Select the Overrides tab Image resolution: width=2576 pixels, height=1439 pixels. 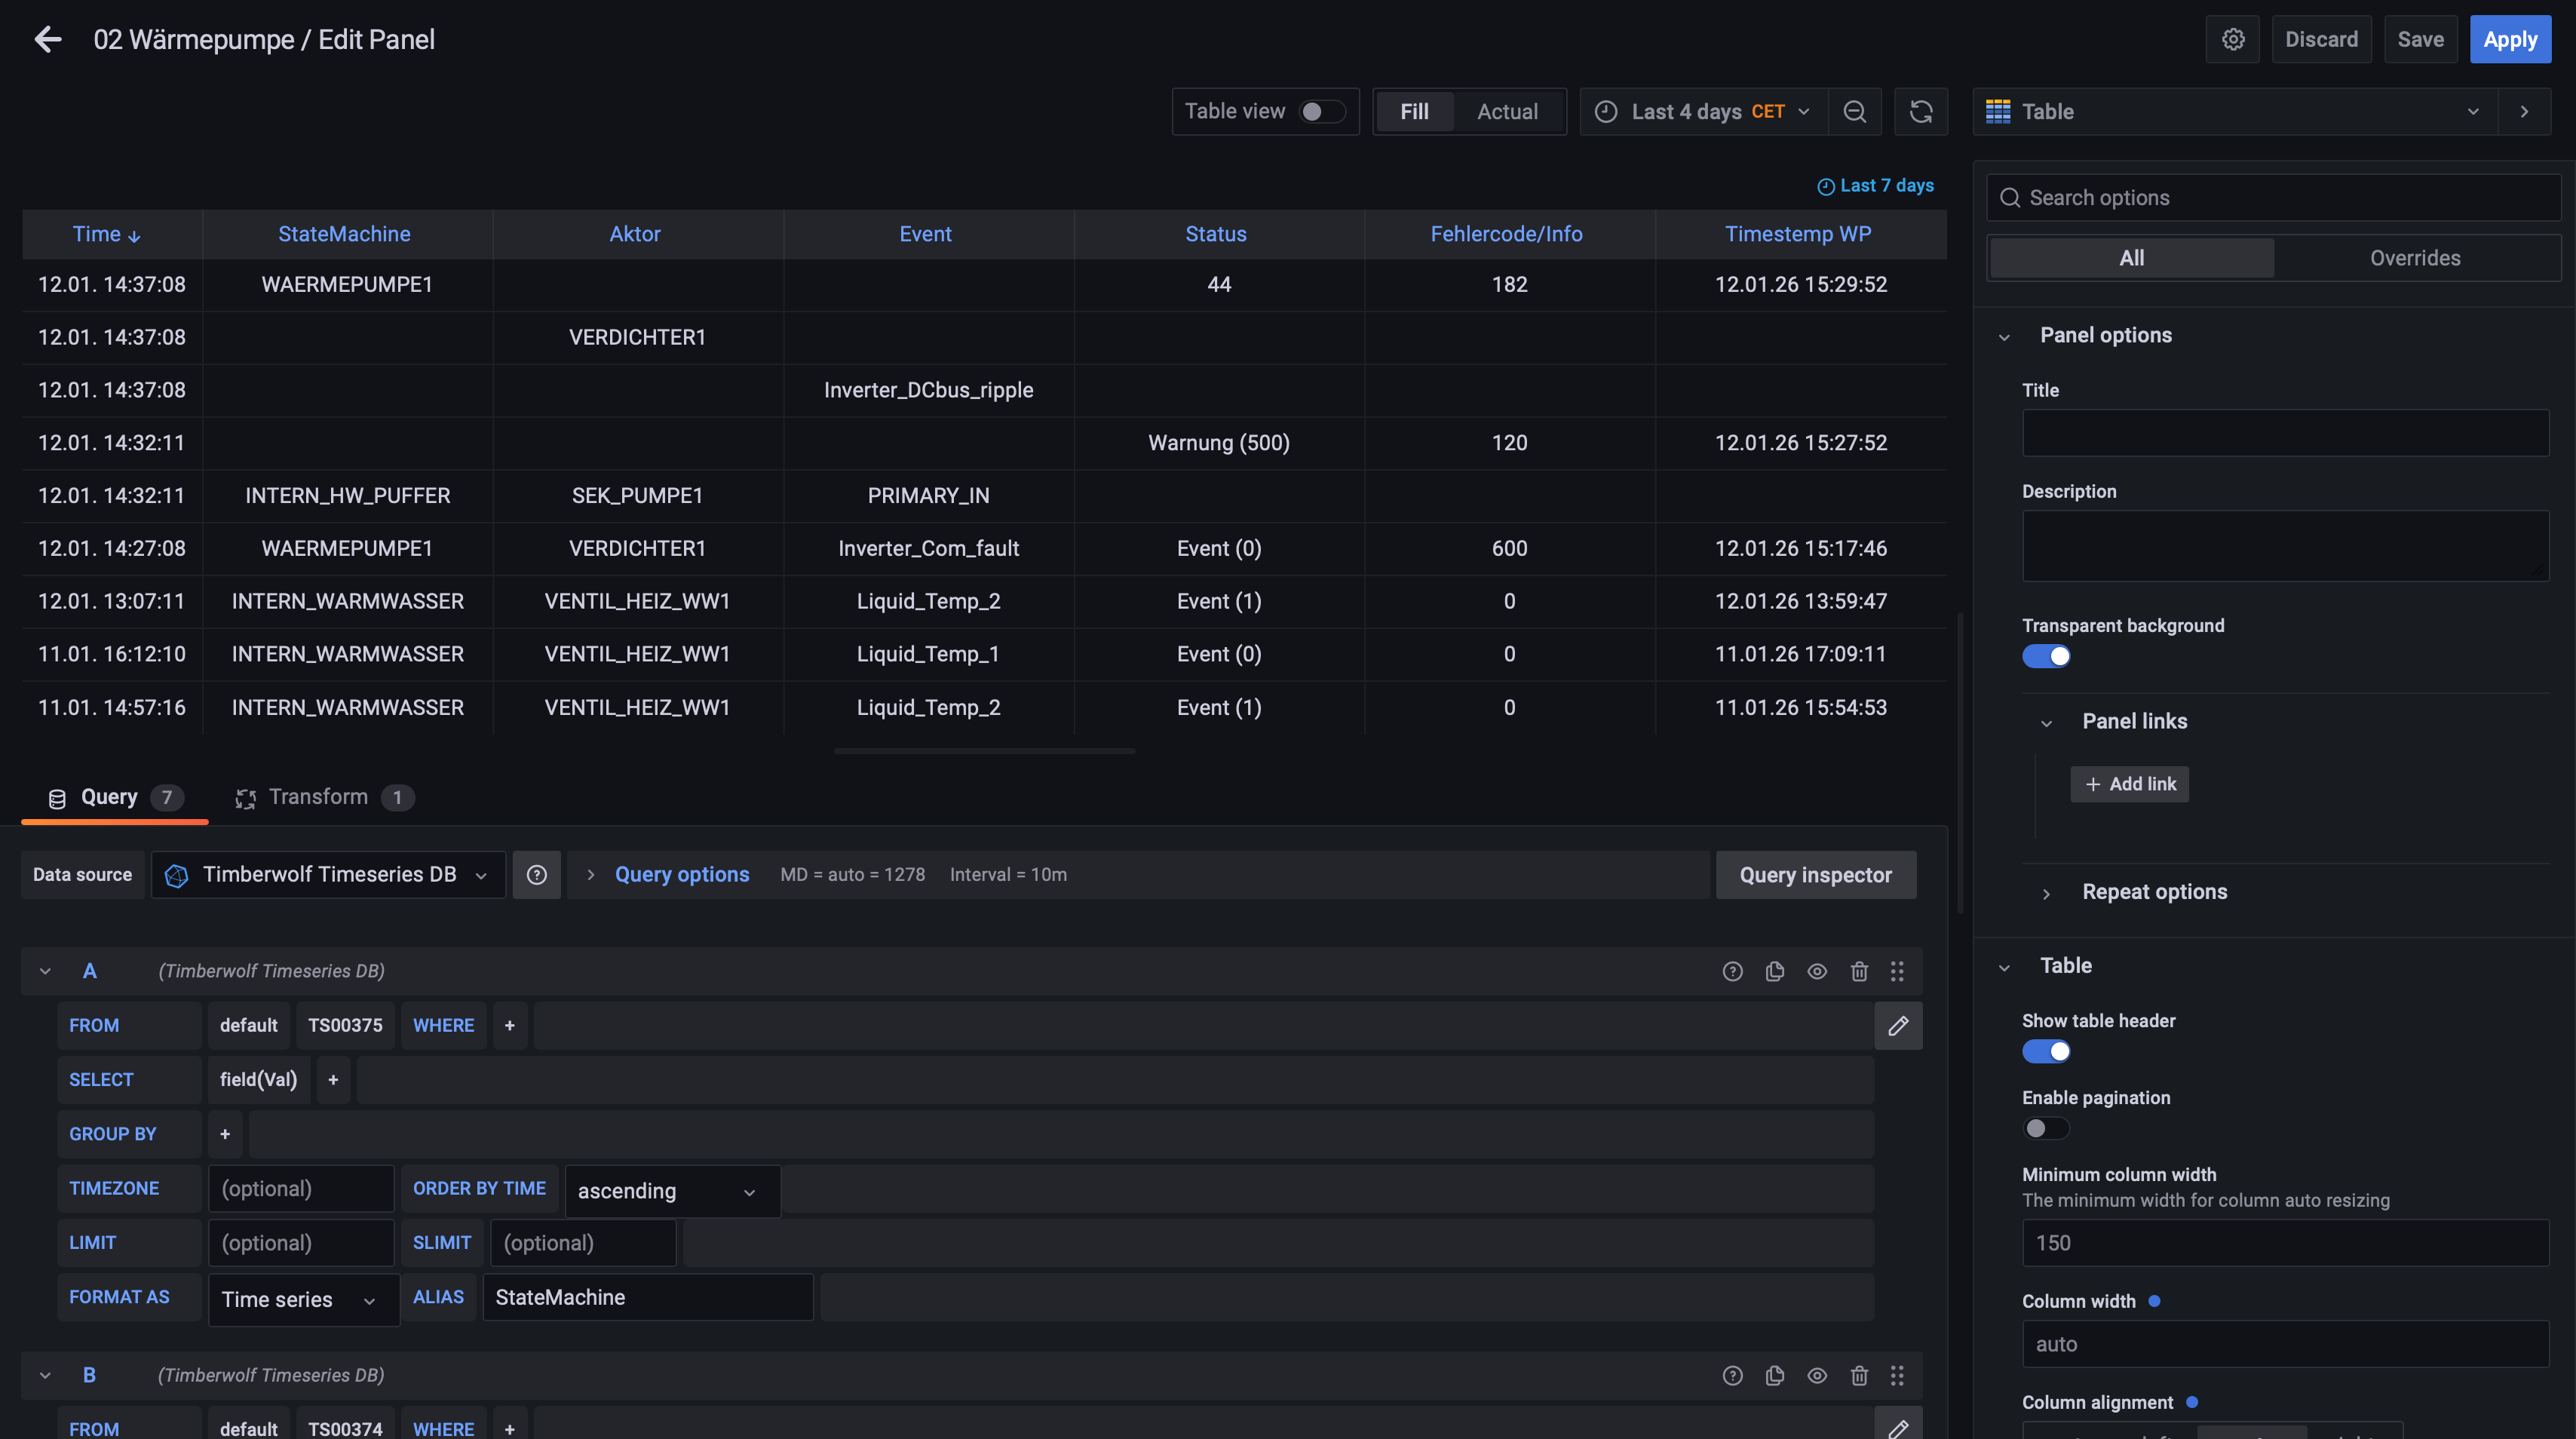pyautogui.click(x=2414, y=258)
